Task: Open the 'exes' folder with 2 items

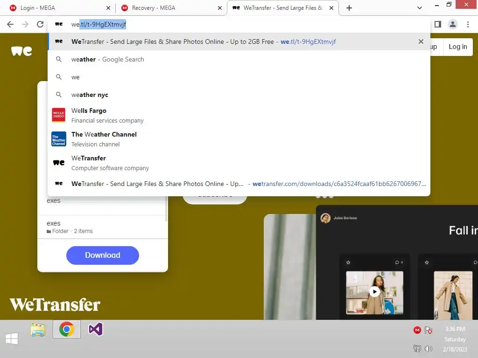Action: tap(102, 227)
